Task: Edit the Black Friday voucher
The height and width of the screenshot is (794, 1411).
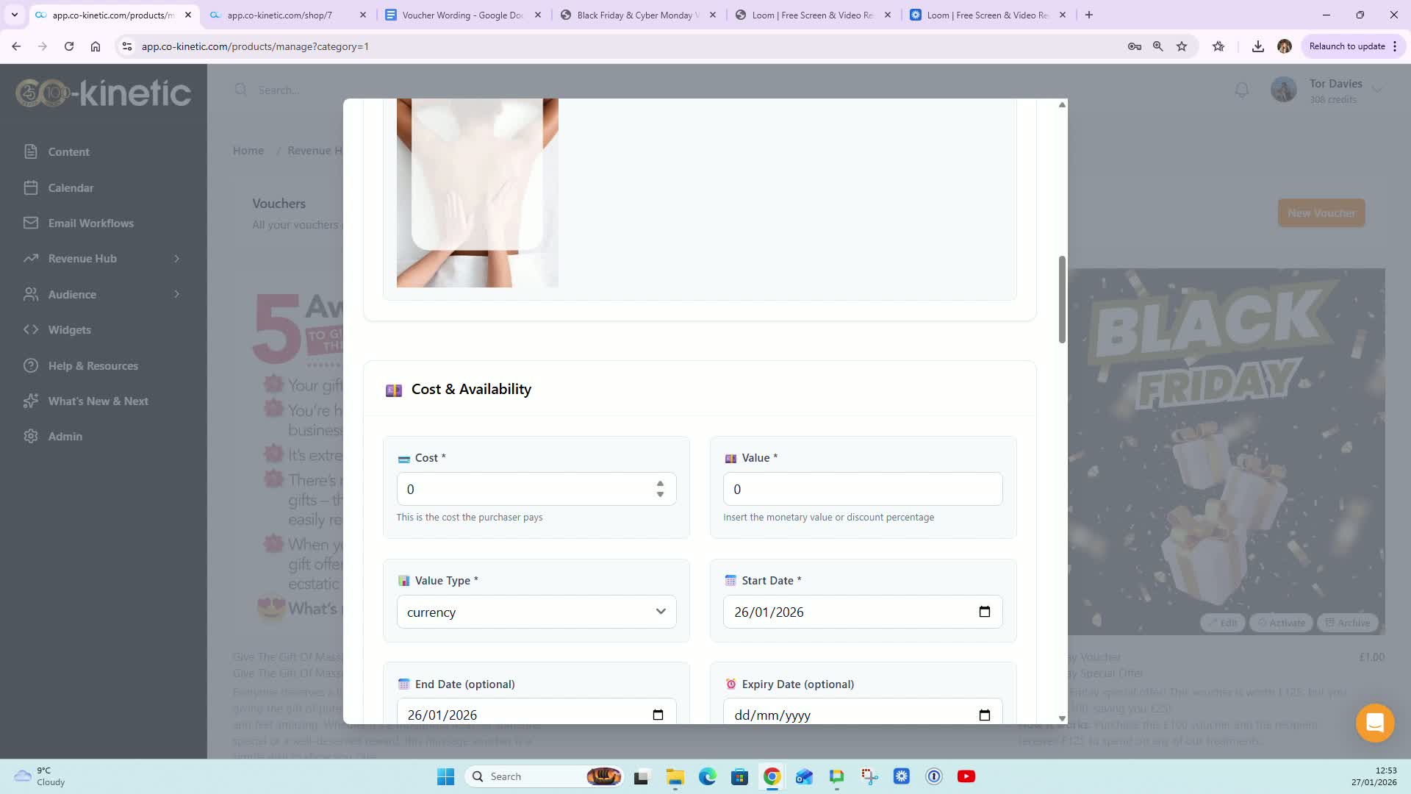Action: pos(1223,623)
